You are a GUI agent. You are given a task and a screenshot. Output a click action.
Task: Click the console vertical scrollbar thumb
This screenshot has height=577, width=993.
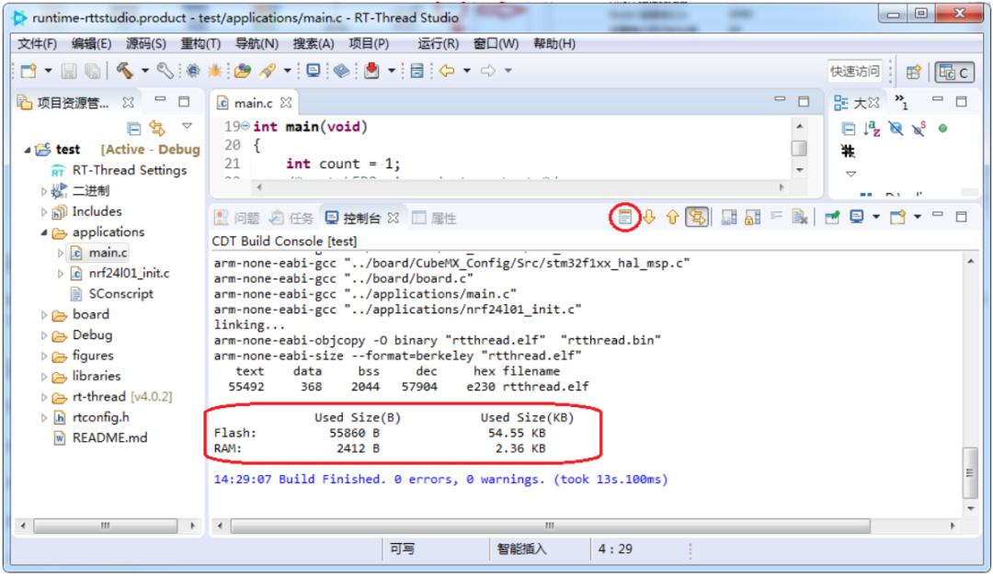(x=970, y=472)
